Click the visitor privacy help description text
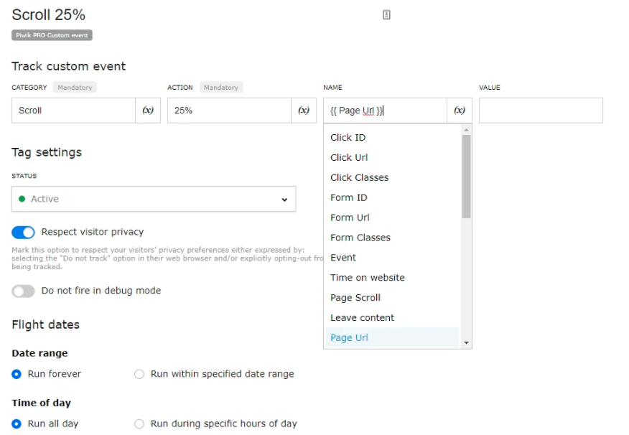629x435 pixels. 167,258
